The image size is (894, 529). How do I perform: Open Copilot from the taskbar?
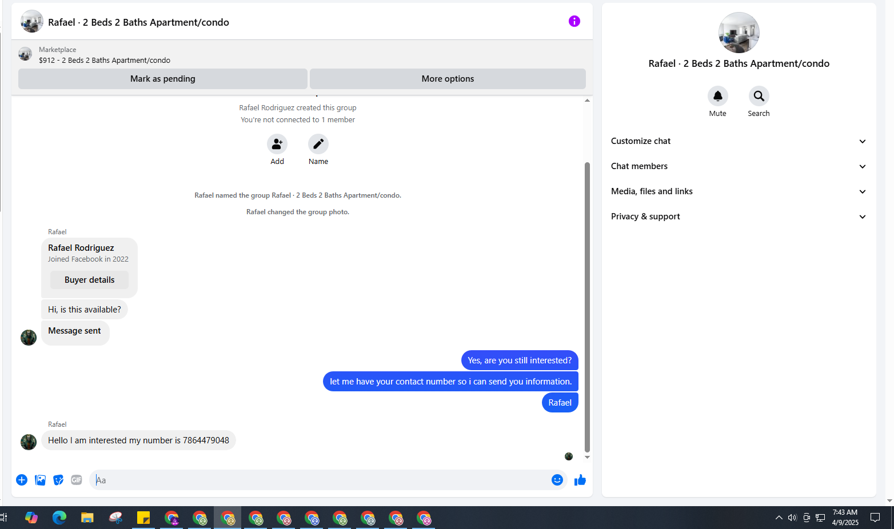[31, 518]
